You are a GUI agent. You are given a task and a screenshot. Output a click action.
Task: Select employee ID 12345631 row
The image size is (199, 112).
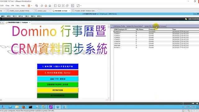coord(156,38)
